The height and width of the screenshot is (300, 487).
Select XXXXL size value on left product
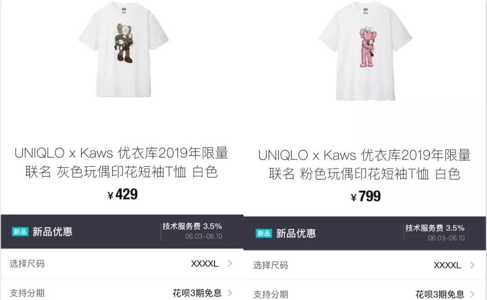point(205,264)
